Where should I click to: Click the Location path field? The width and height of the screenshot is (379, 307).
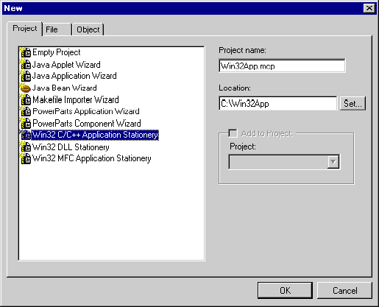(x=278, y=103)
